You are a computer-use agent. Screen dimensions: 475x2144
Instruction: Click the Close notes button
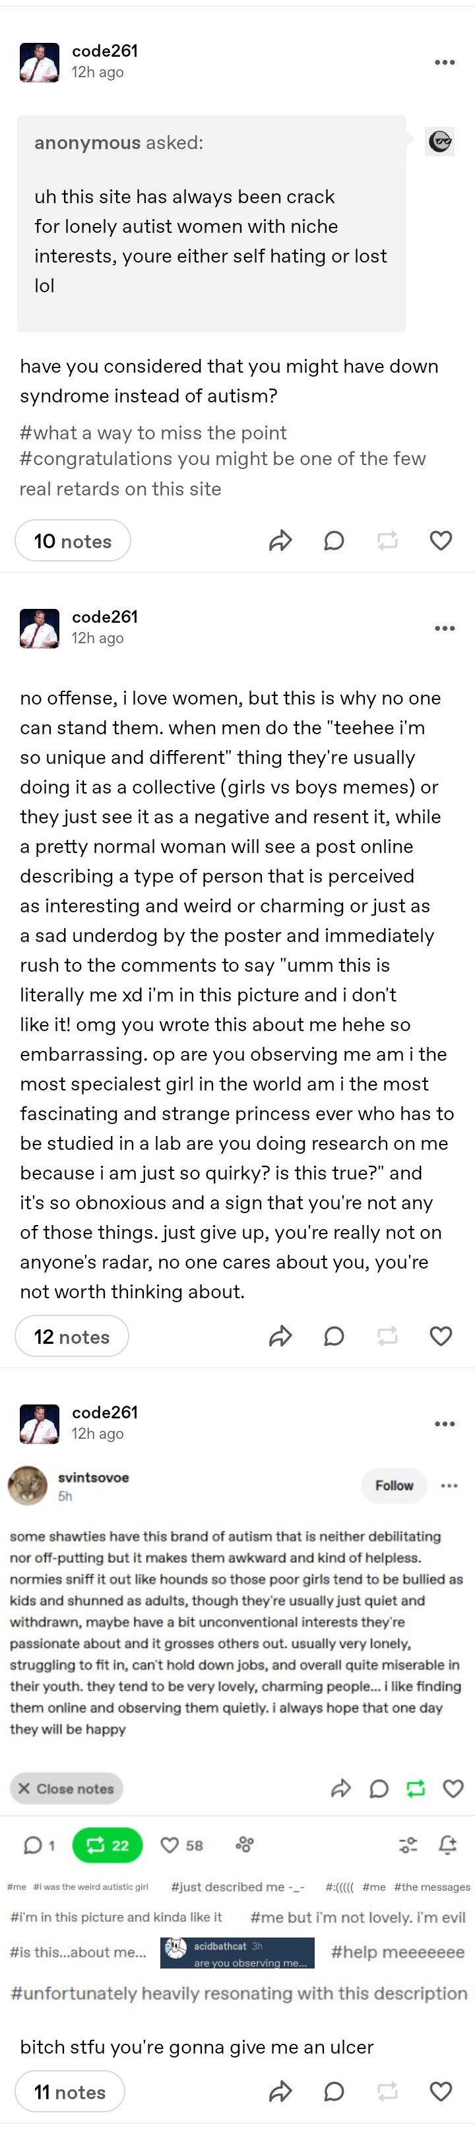(x=67, y=1788)
